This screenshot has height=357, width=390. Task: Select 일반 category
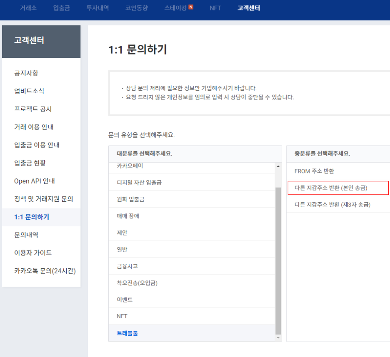192,249
